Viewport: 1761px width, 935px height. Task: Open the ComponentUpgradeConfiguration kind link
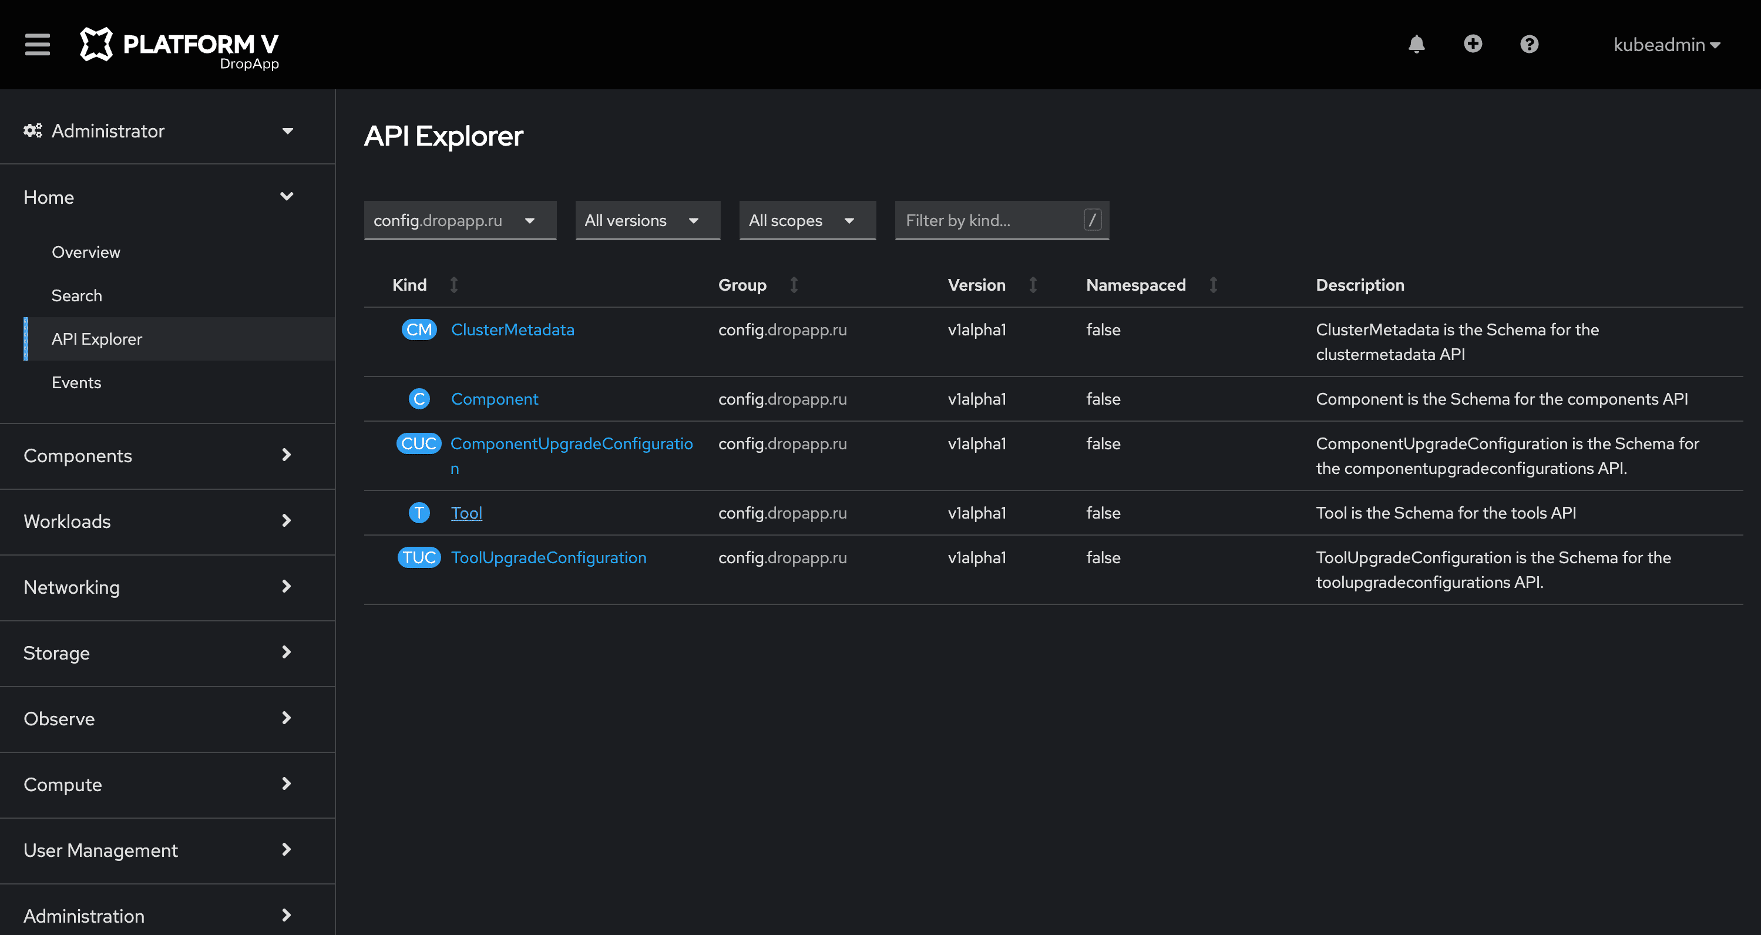[x=572, y=455]
